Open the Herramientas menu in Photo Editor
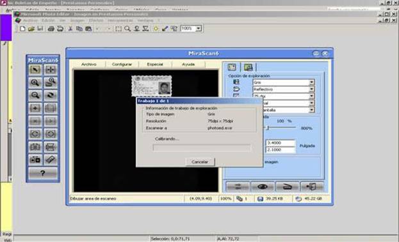This screenshot has height=242, width=399. 120,20
